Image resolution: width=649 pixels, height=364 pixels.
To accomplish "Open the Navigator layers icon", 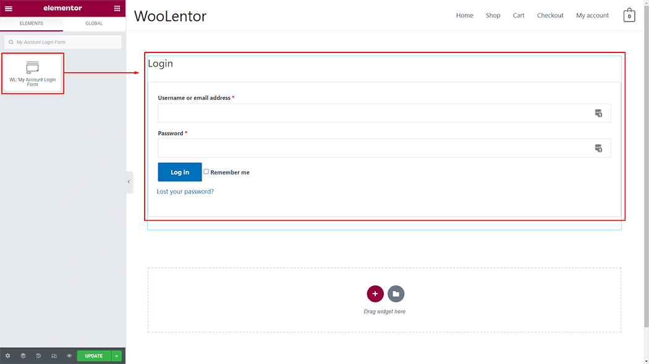I will click(23, 356).
